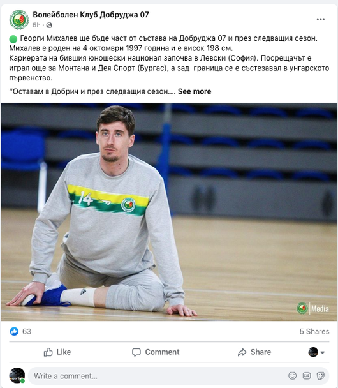Open Волейболен Клуб Добруджа 07 page name
338x388 pixels.
point(91,15)
